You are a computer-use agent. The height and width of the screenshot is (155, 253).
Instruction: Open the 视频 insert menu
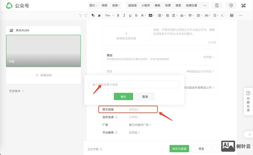pos(104,6)
